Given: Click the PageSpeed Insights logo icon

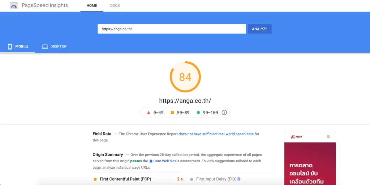Looking at the screenshot, I should (x=14, y=5).
